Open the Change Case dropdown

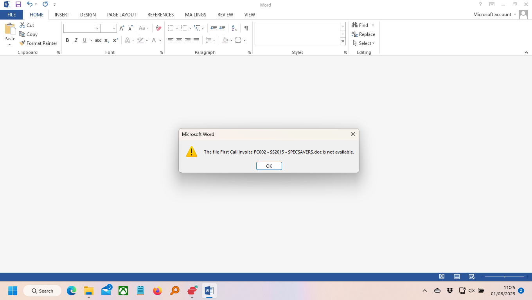coord(143,28)
